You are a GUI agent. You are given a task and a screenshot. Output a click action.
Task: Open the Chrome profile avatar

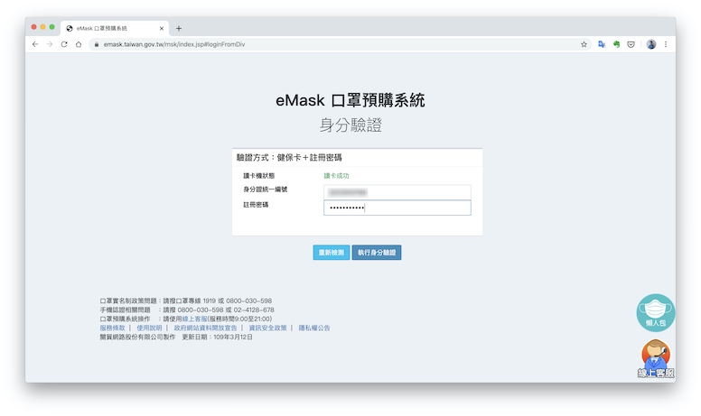[x=651, y=44]
